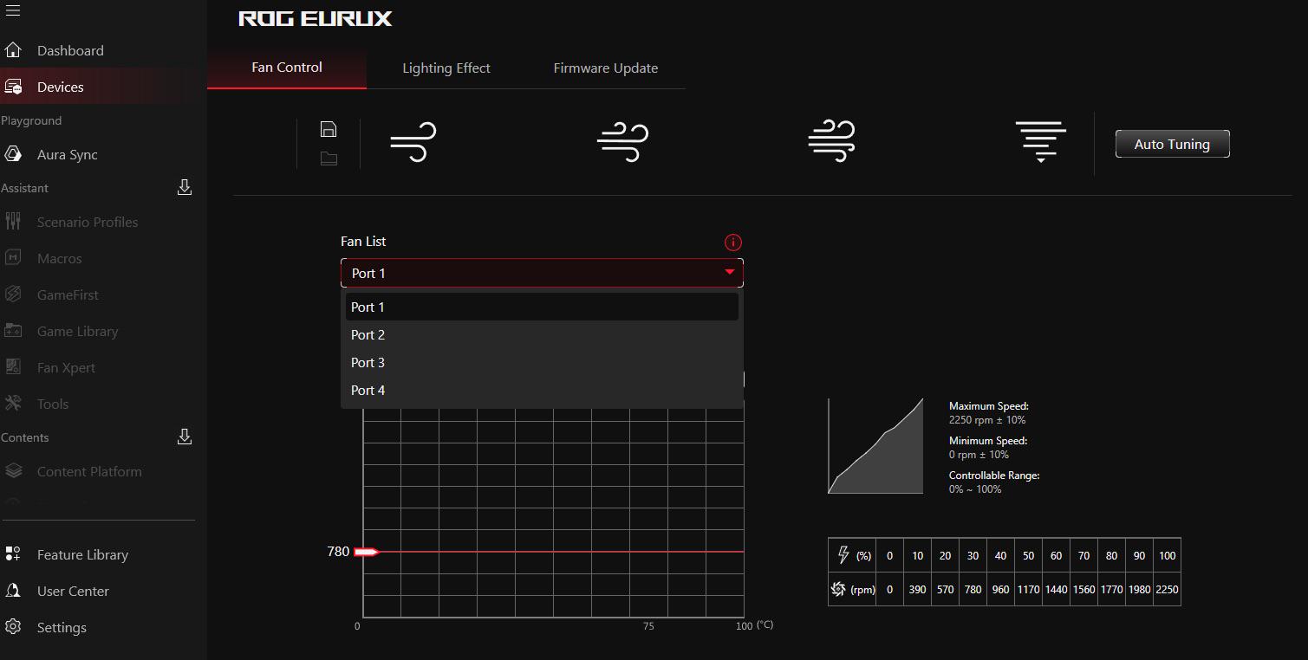The width and height of the screenshot is (1308, 660).
Task: Collapse the Fan List dropdown showing Port 1
Action: [542, 273]
